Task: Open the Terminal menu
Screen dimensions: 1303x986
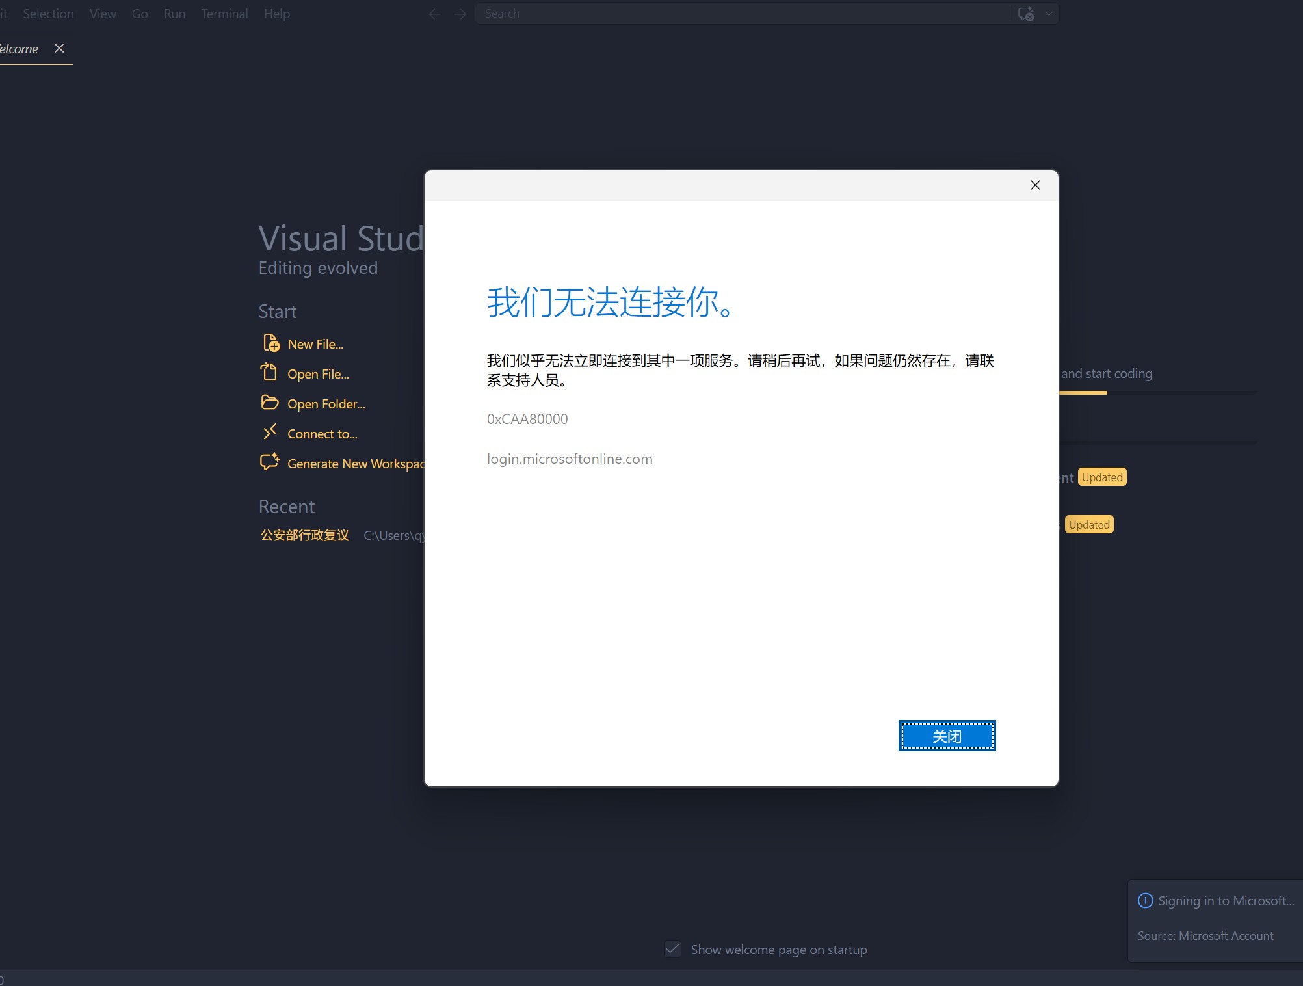Action: [x=224, y=14]
